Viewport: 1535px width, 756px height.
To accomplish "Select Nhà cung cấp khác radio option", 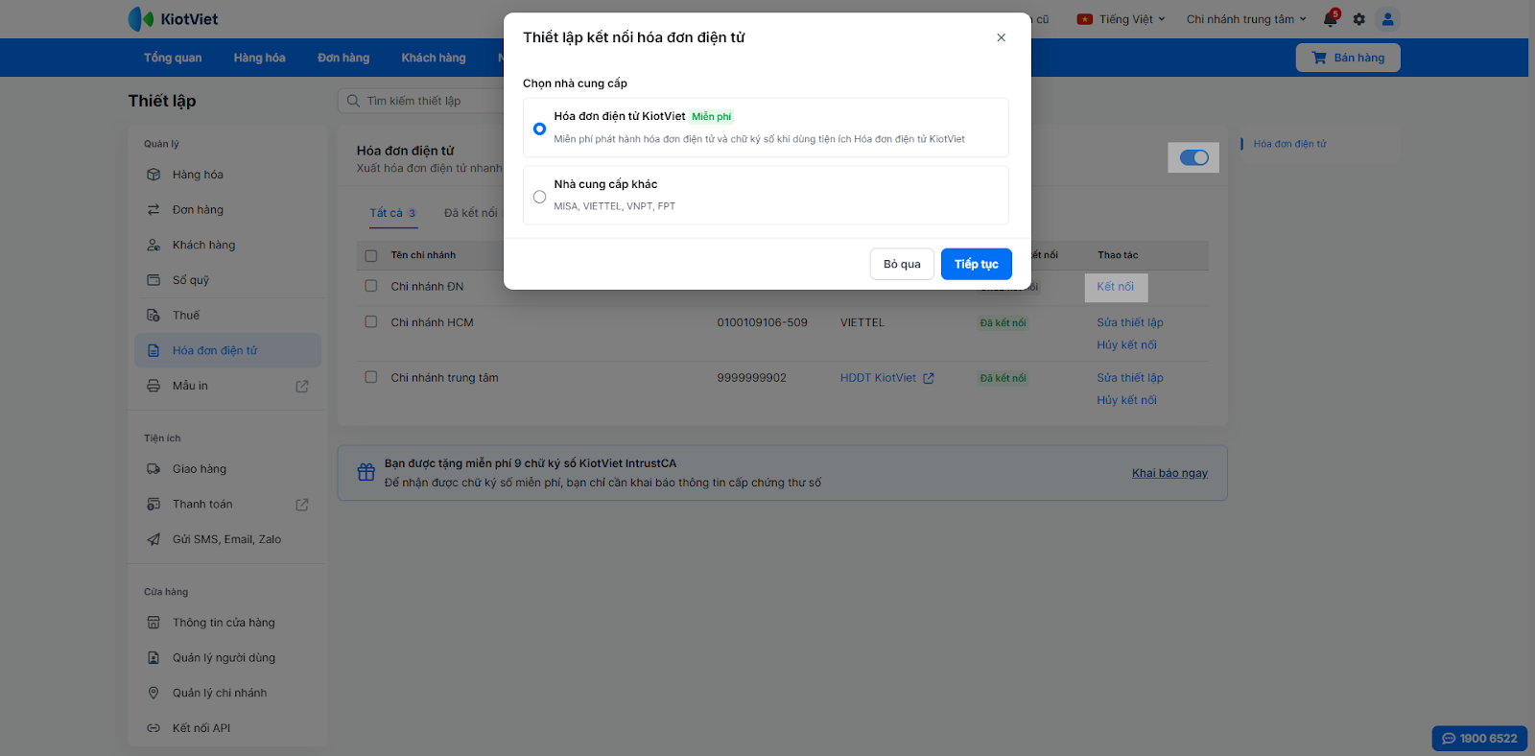I will 539,197.
